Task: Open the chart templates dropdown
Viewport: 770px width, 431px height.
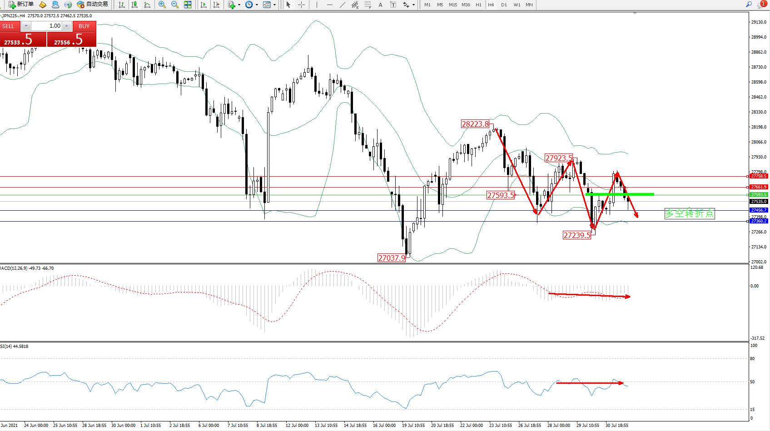Action: click(269, 5)
